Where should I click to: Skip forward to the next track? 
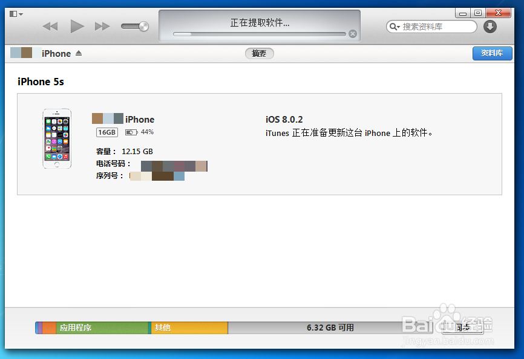point(102,27)
